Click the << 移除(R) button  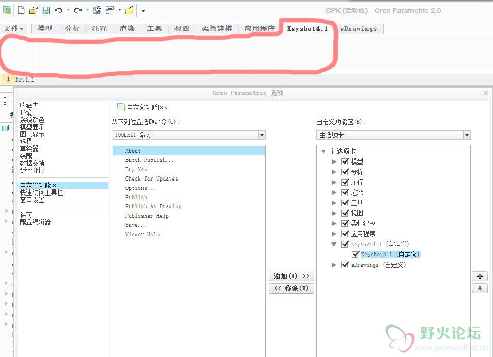[292, 288]
